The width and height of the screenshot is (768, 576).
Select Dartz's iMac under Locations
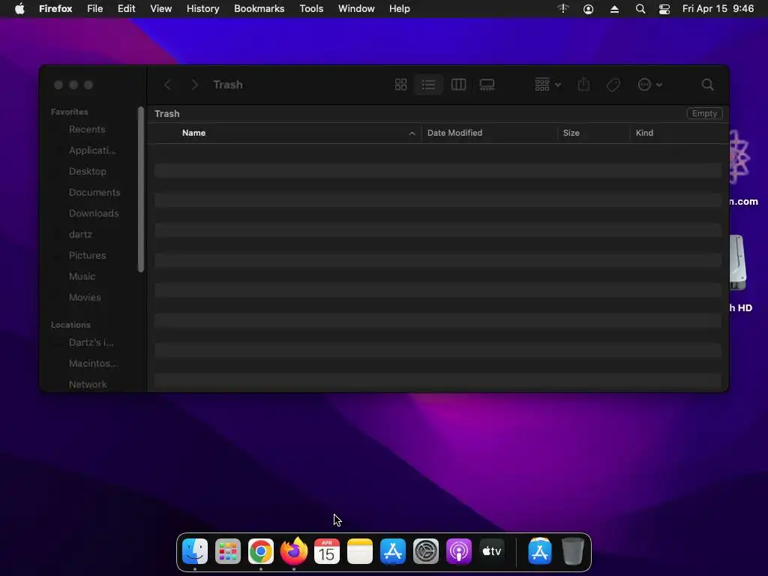(x=91, y=342)
